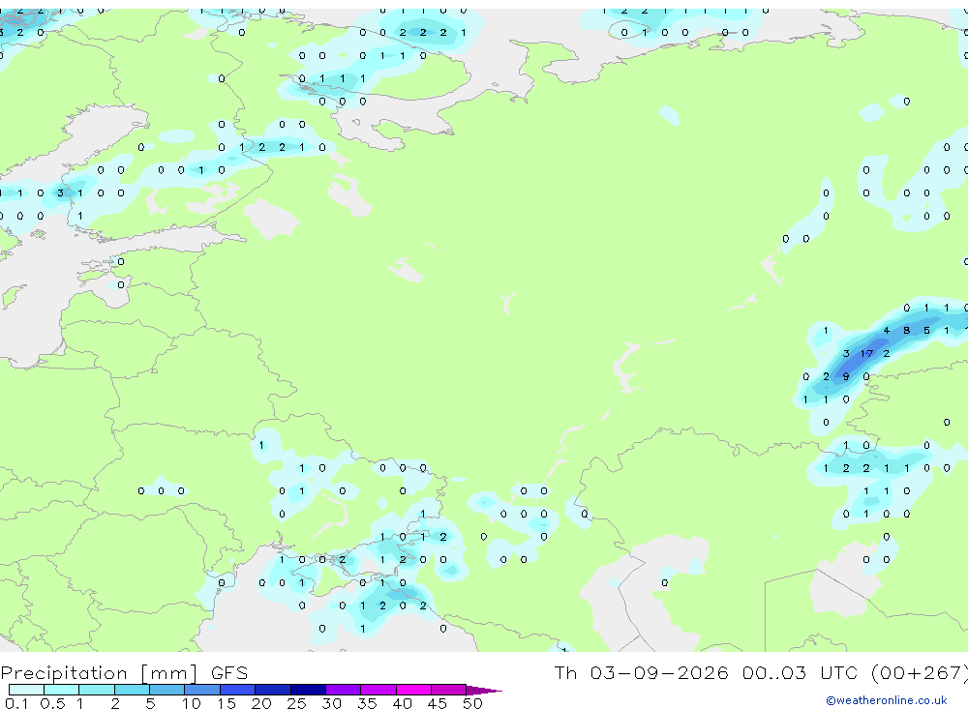968x709 pixels.
Task: Click the 'Precipitation [mm] GFS' title
Action: [124, 672]
